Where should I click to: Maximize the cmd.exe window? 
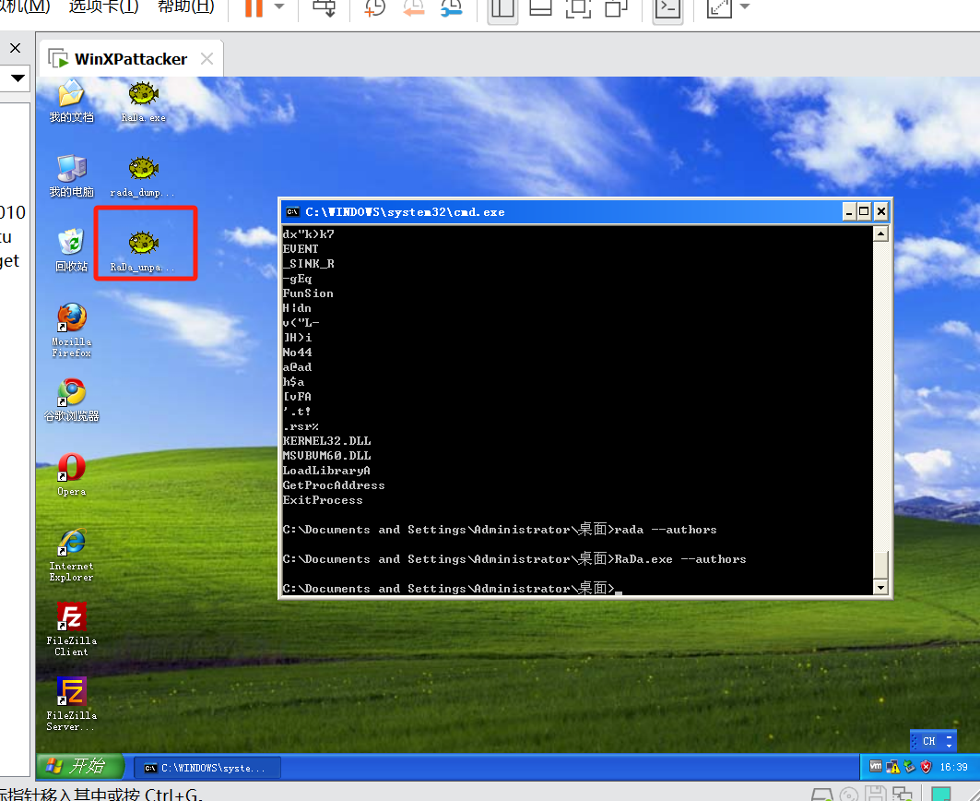(x=864, y=211)
